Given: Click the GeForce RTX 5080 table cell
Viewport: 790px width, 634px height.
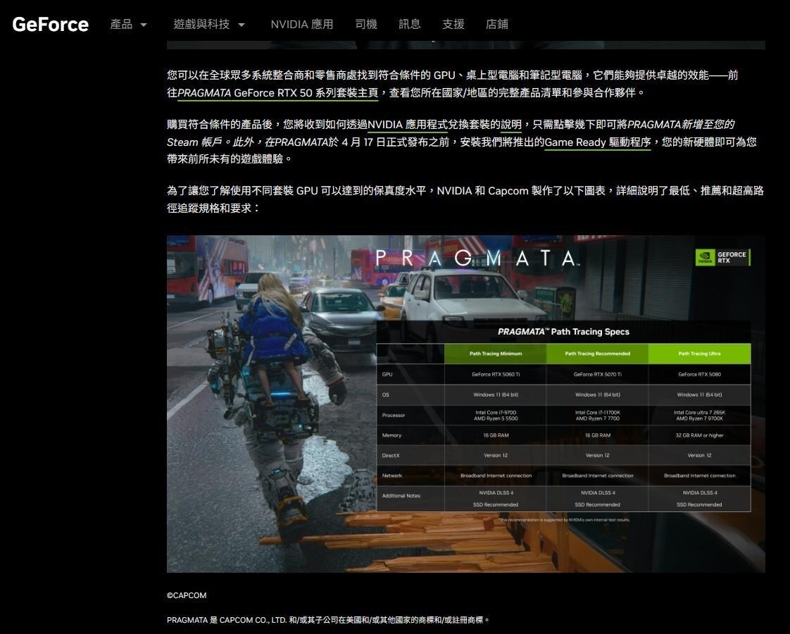Looking at the screenshot, I should (x=699, y=375).
